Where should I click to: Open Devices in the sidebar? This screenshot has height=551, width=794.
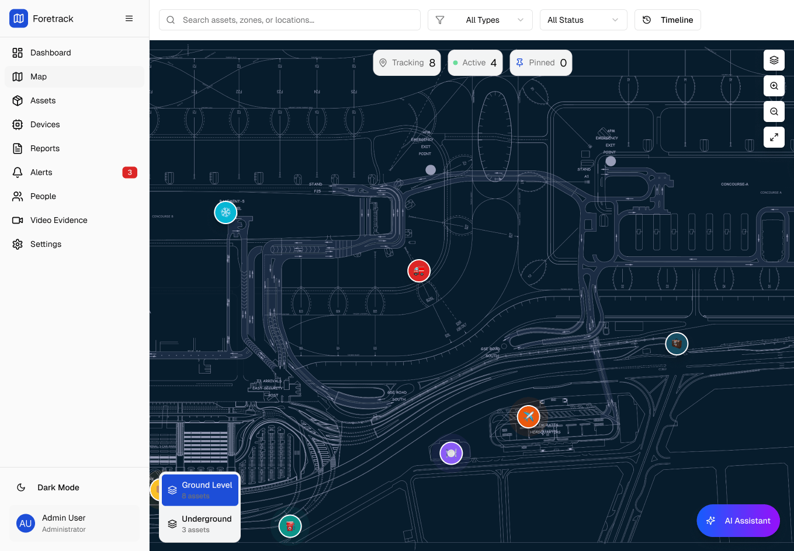(x=74, y=124)
